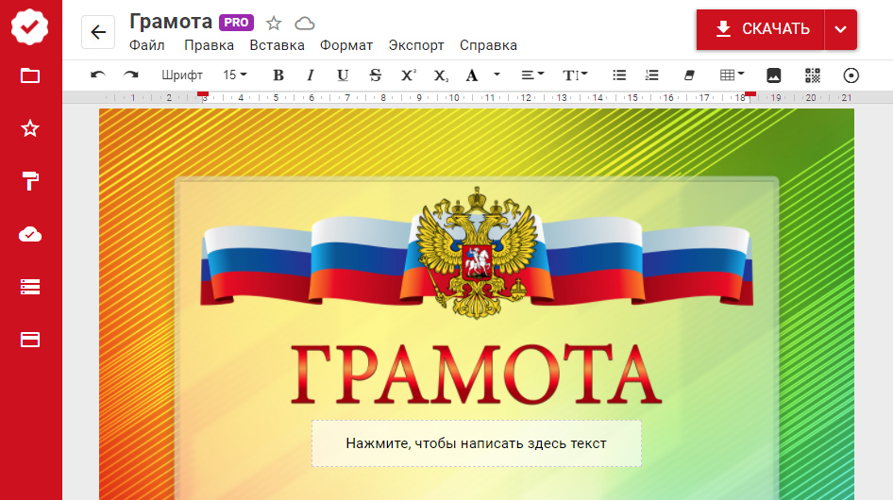Screen dimensions: 893x500
Task: Insert an image using the picture icon
Action: (773, 75)
